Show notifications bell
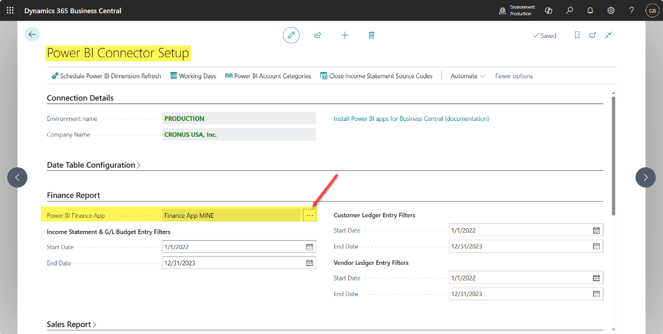Image resolution: width=663 pixels, height=334 pixels. (590, 11)
